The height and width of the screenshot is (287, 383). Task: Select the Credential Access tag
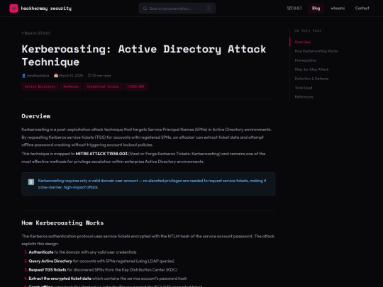coord(103,86)
